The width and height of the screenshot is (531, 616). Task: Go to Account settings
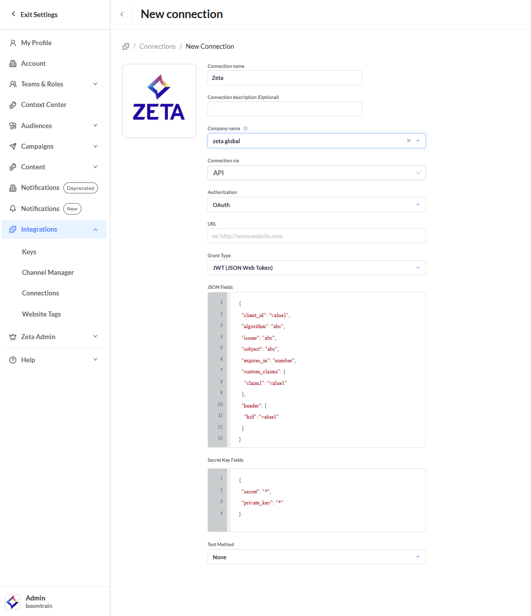point(33,63)
